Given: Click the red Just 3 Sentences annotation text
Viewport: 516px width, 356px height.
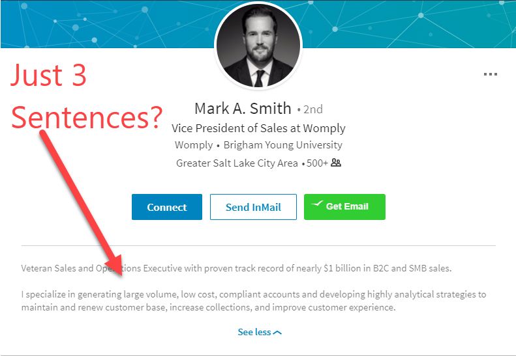Looking at the screenshot, I should (86, 96).
